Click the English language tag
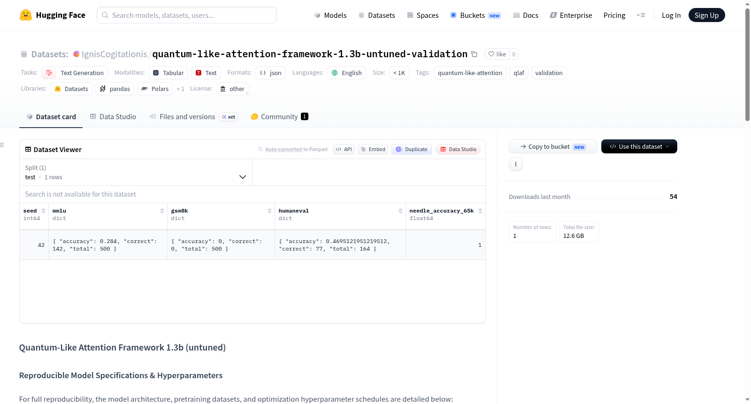This screenshot has height=404, width=751. 346,73
